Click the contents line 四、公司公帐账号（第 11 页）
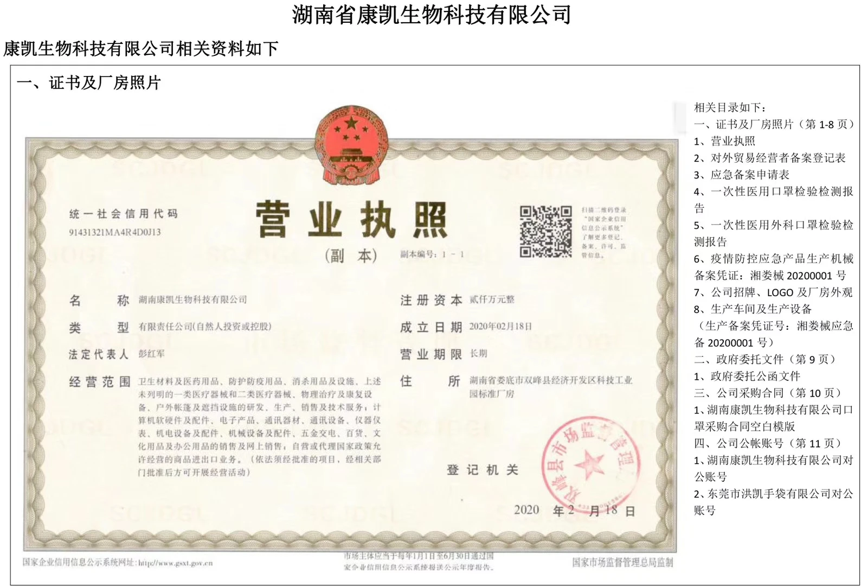Image resolution: width=861 pixels, height=586 pixels. point(770,443)
